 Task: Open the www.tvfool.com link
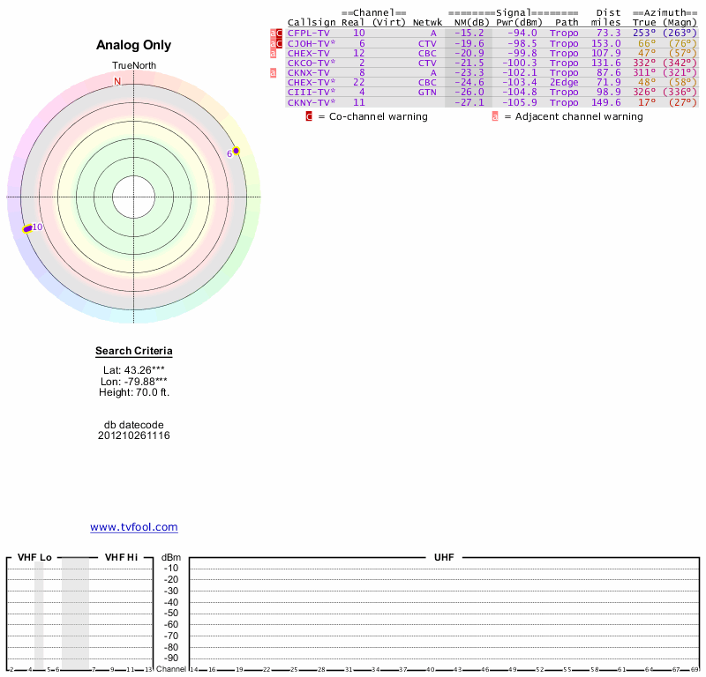134,527
